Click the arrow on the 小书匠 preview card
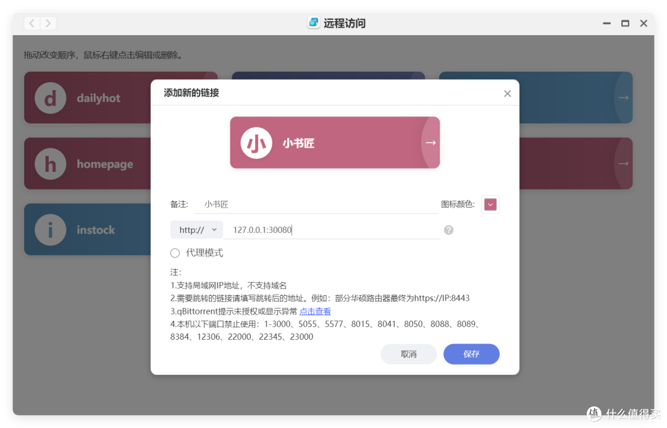Screen dimensions: 667x428 [x=430, y=143]
